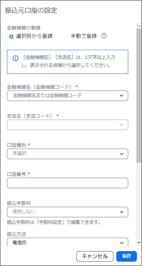Screen dimensions: 142x266
Task: Click chevron arrow of 支店名 field
Action: [121, 125]
